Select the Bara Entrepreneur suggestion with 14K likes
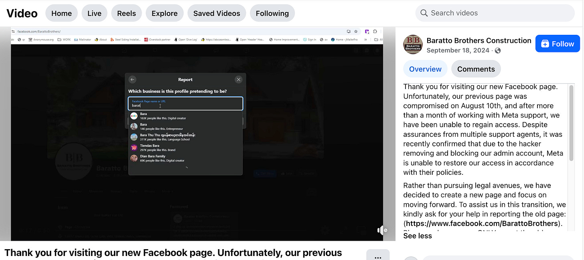The image size is (584, 260). [x=185, y=126]
